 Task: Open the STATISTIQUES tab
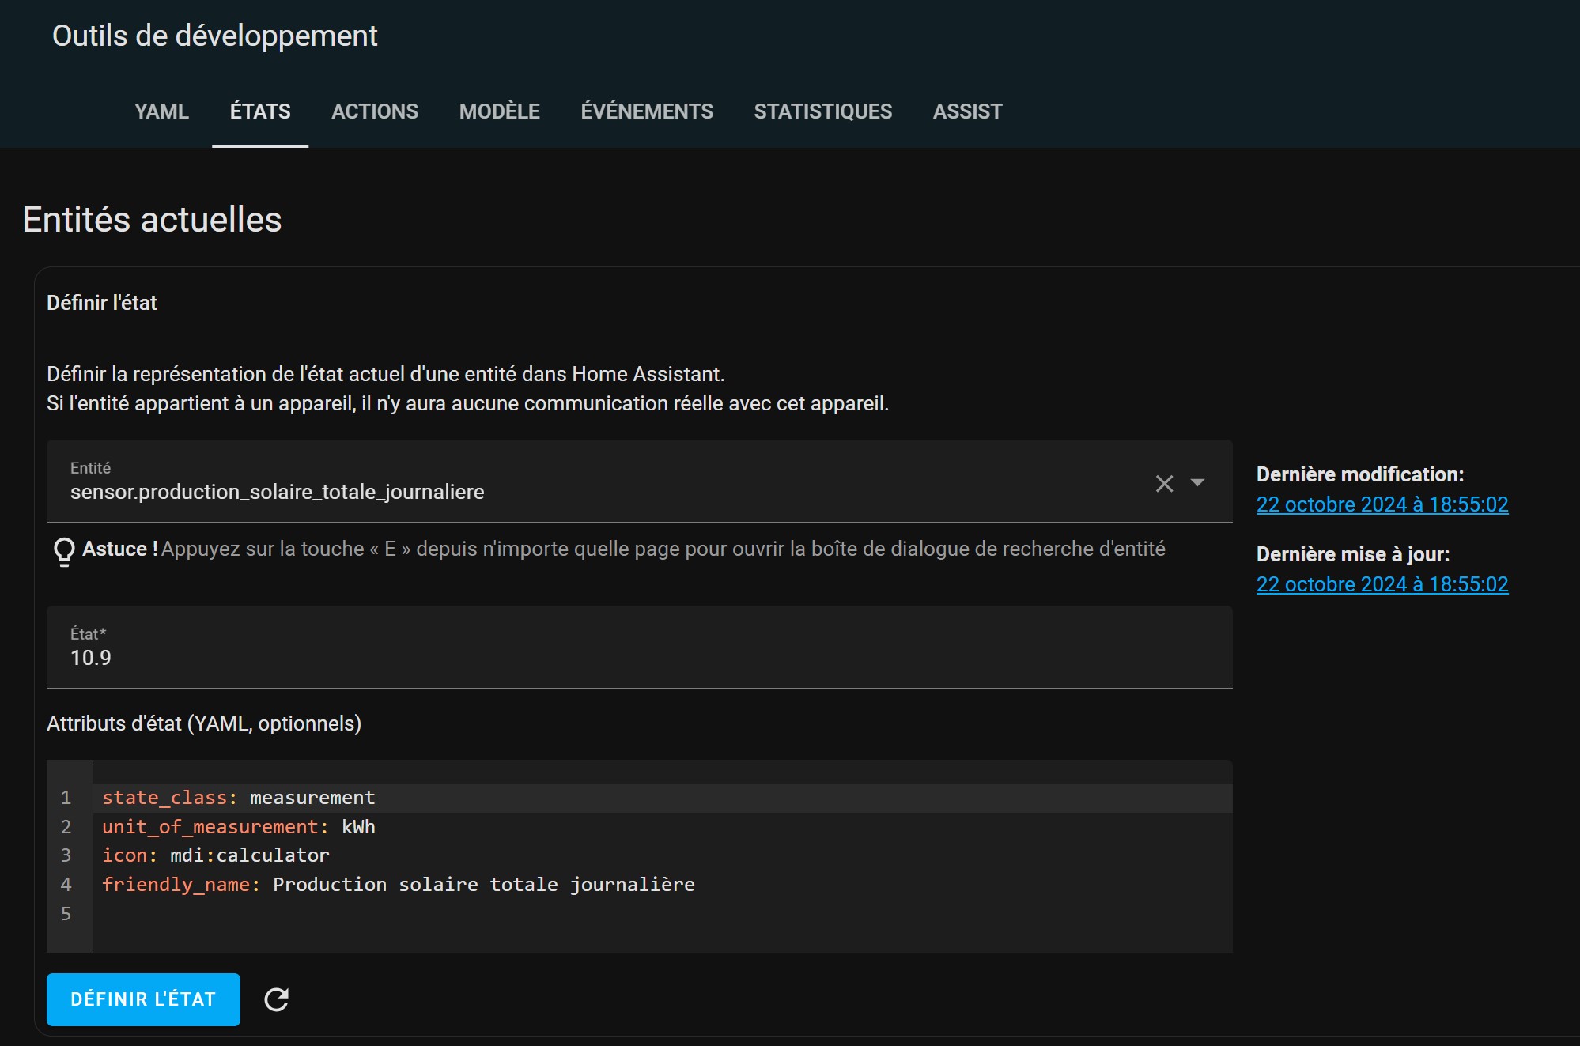tap(823, 111)
